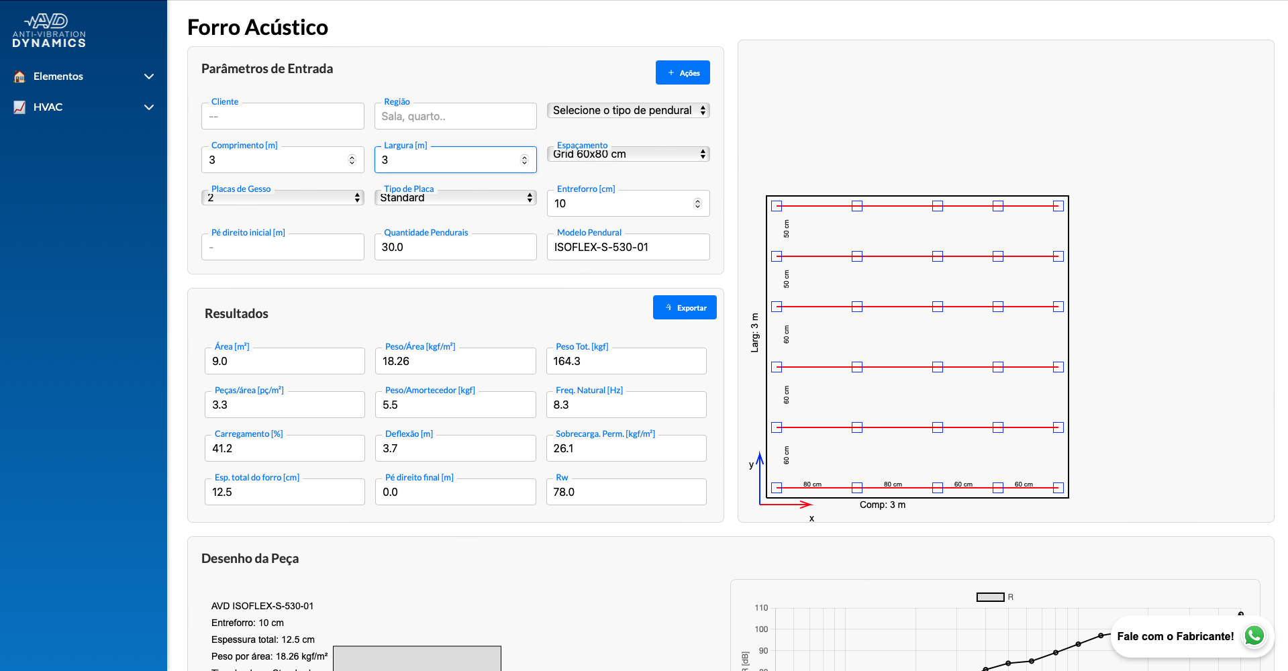Click the AVD Anti-Vibration Dynamics logo
The height and width of the screenshot is (671, 1288).
tap(49, 30)
